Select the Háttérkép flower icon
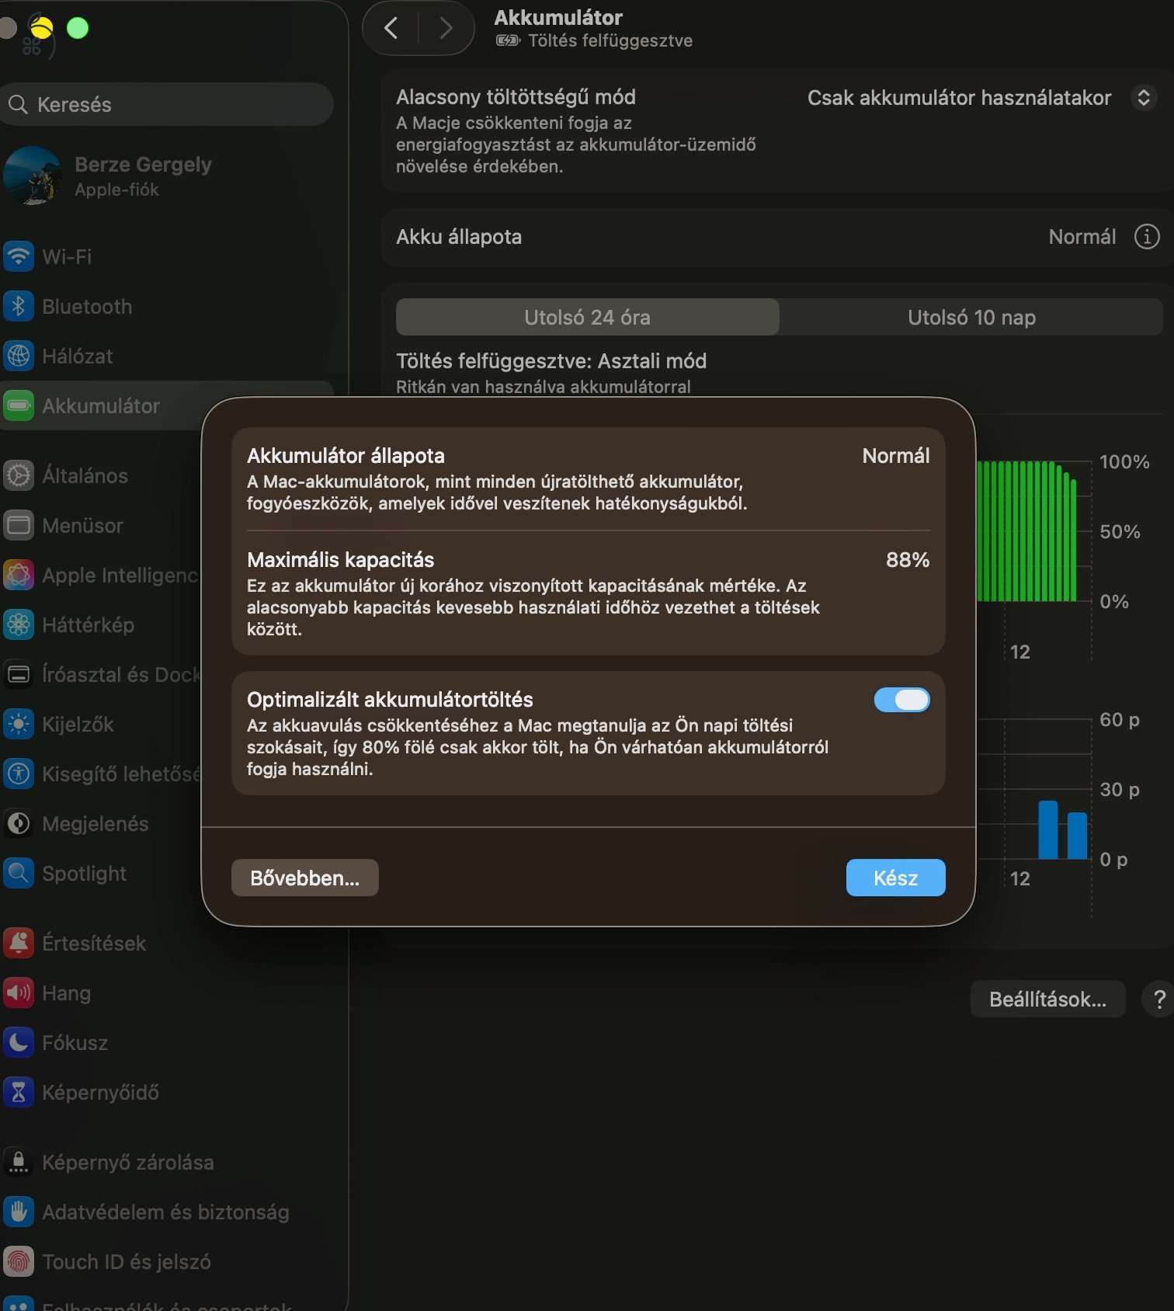 coord(19,624)
